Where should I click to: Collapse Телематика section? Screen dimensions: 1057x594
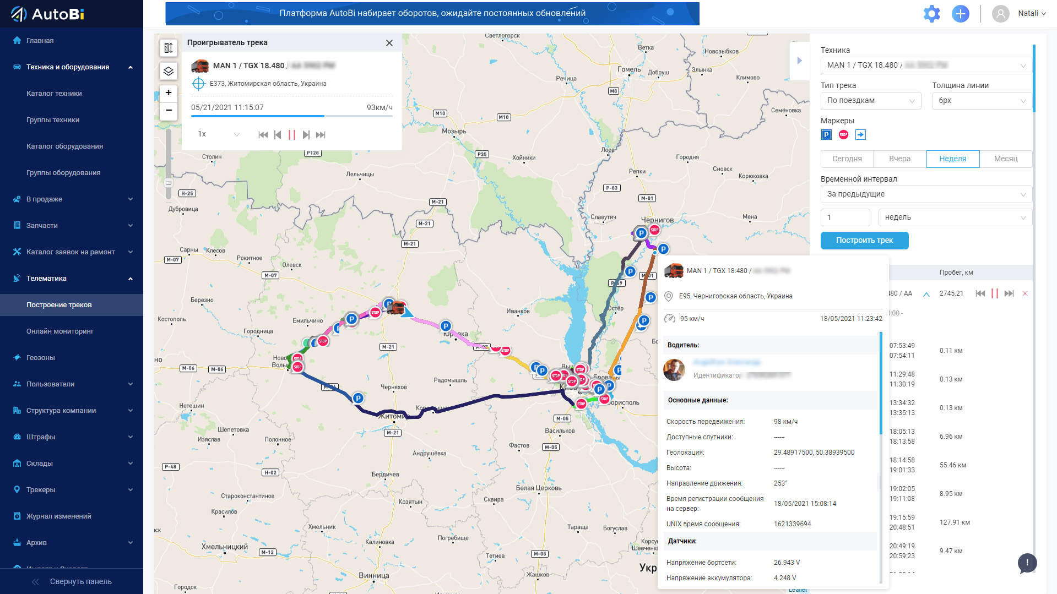click(x=72, y=279)
